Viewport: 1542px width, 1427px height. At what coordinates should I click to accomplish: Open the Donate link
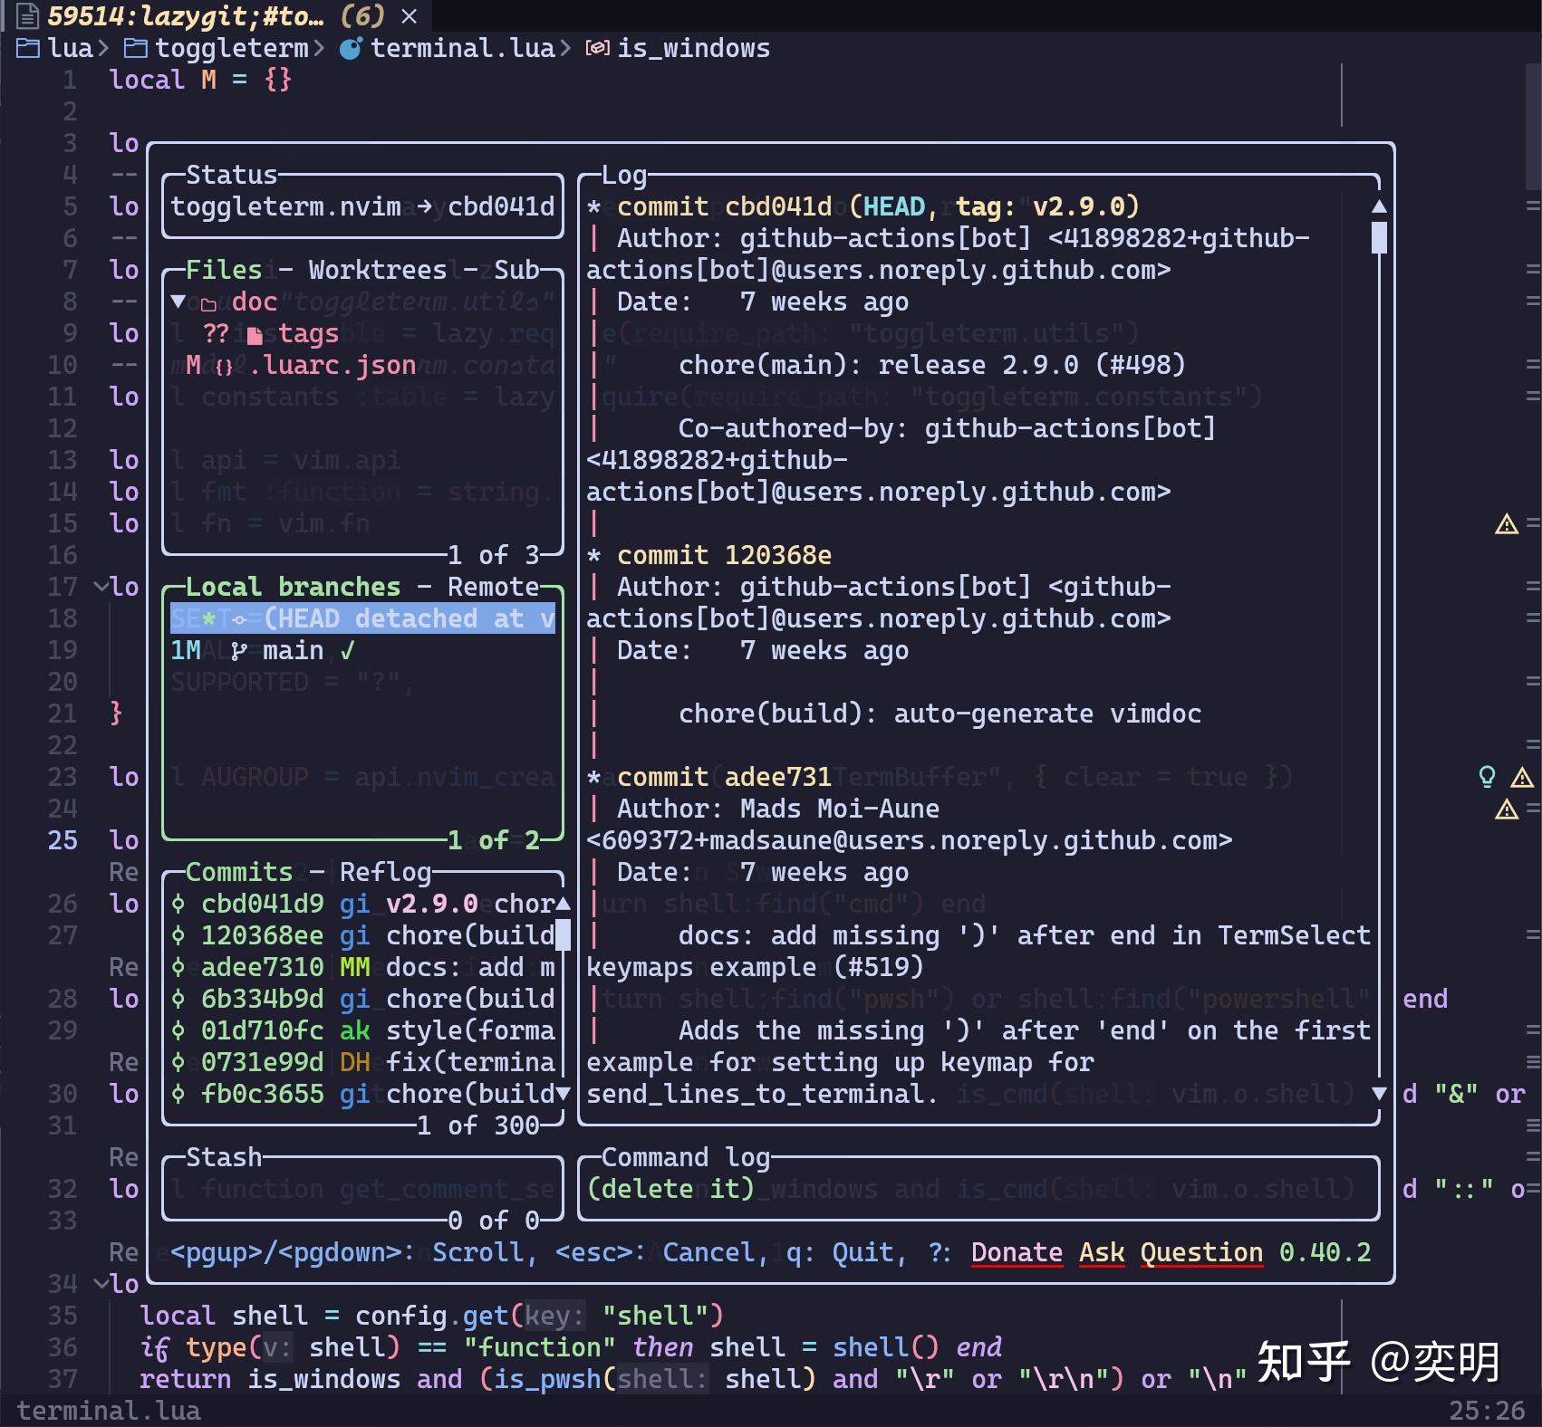(1016, 1252)
